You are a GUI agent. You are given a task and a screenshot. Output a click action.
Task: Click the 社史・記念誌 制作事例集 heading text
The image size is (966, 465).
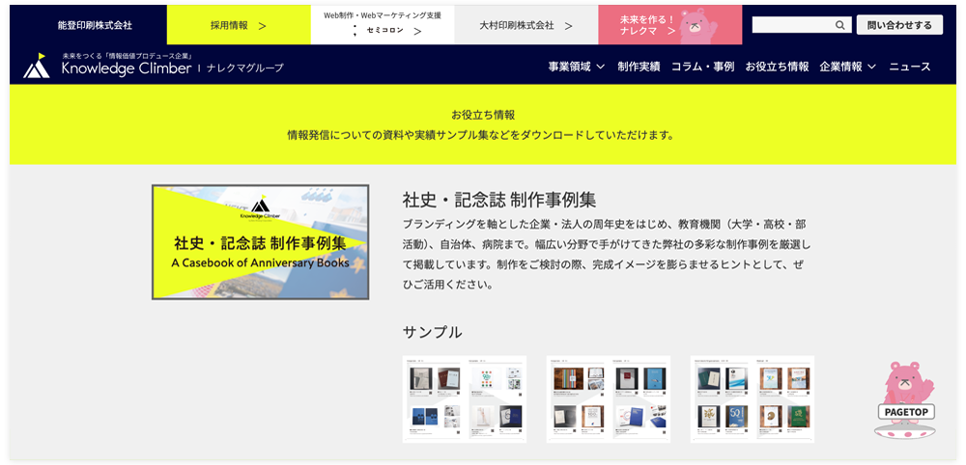[499, 200]
